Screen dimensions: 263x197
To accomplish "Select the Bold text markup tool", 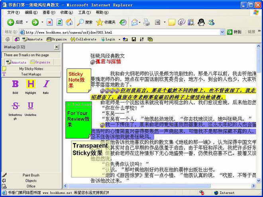I will pyautogui.click(x=15, y=85).
